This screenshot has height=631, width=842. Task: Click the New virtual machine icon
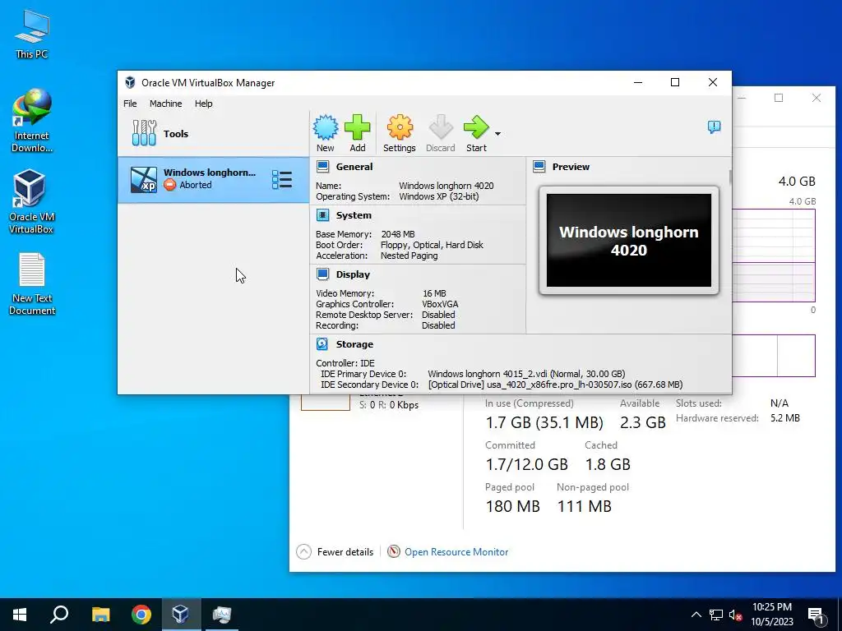[326, 127]
